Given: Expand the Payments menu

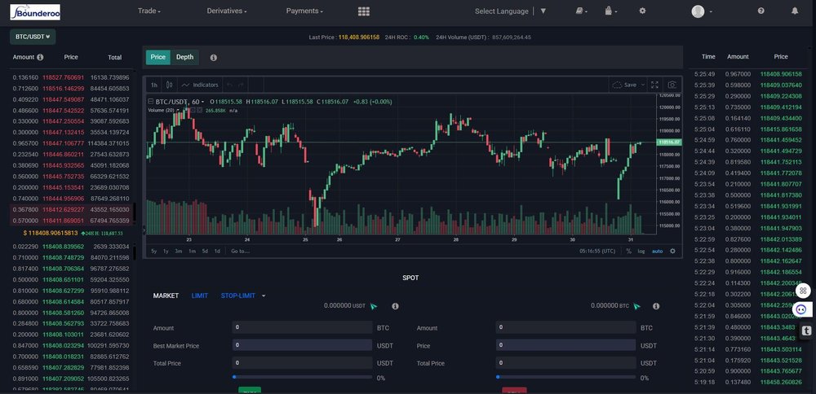Looking at the screenshot, I should pos(304,11).
